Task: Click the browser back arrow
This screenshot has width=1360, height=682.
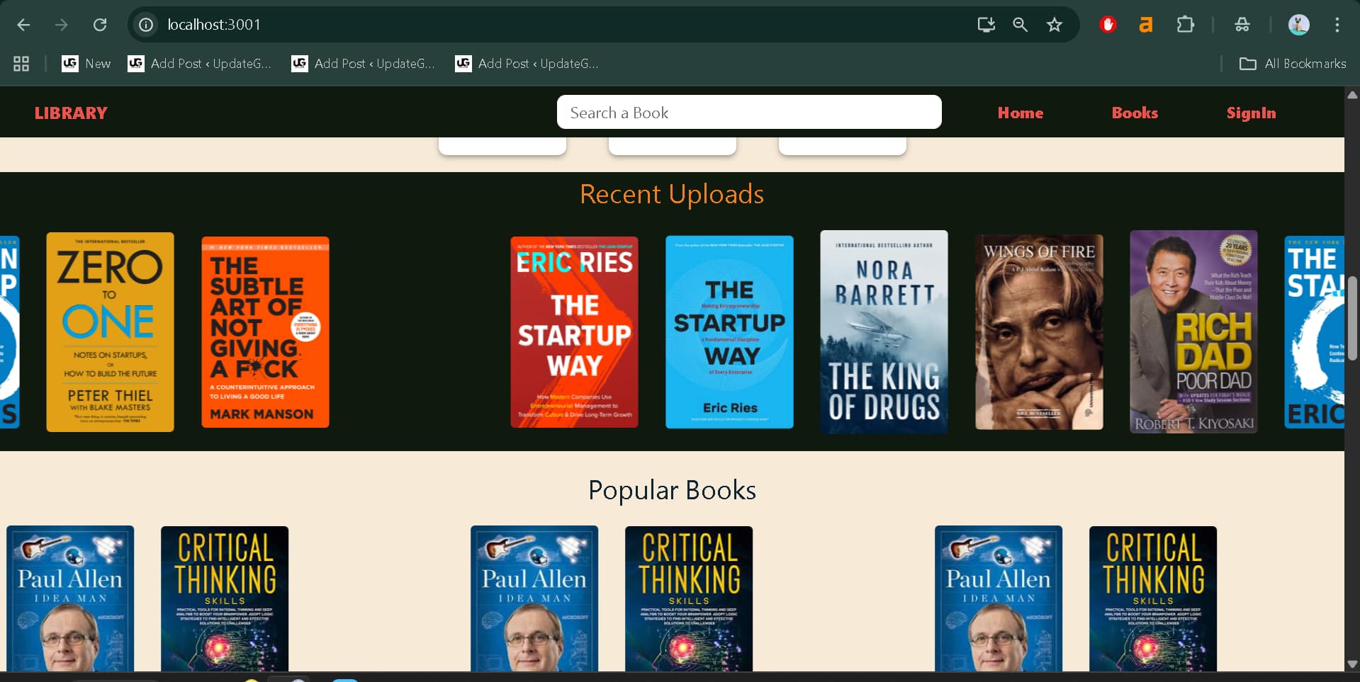Action: [23, 25]
